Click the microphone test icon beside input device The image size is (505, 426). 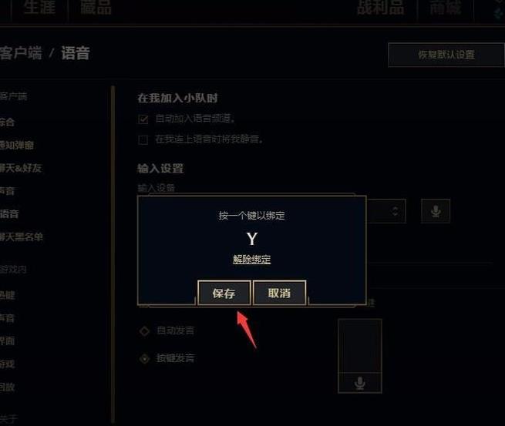tap(436, 211)
